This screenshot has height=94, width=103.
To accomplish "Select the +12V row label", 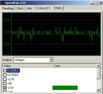I will click(11, 88).
